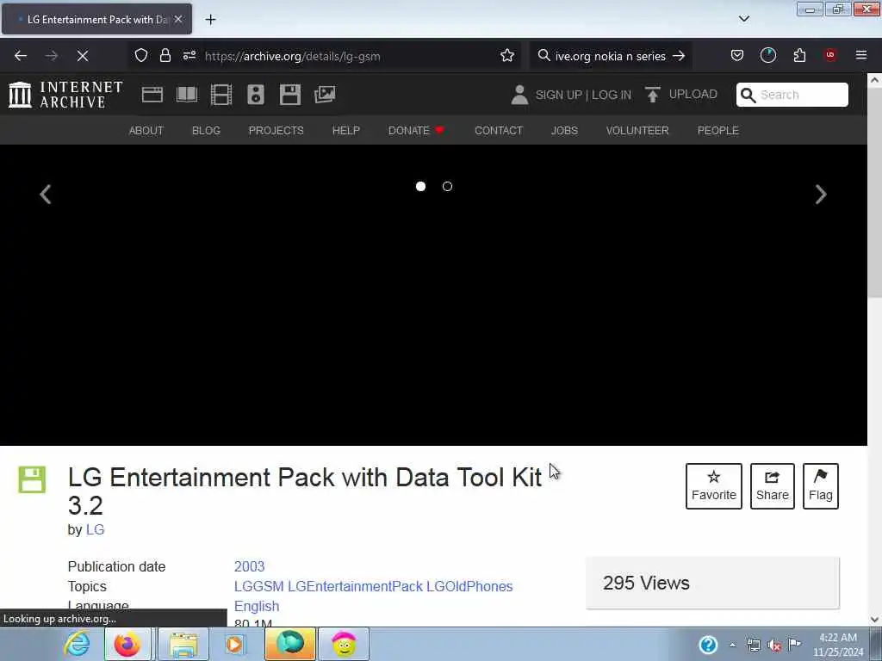
Task: Click the Internet Archive logo
Action: (x=65, y=95)
